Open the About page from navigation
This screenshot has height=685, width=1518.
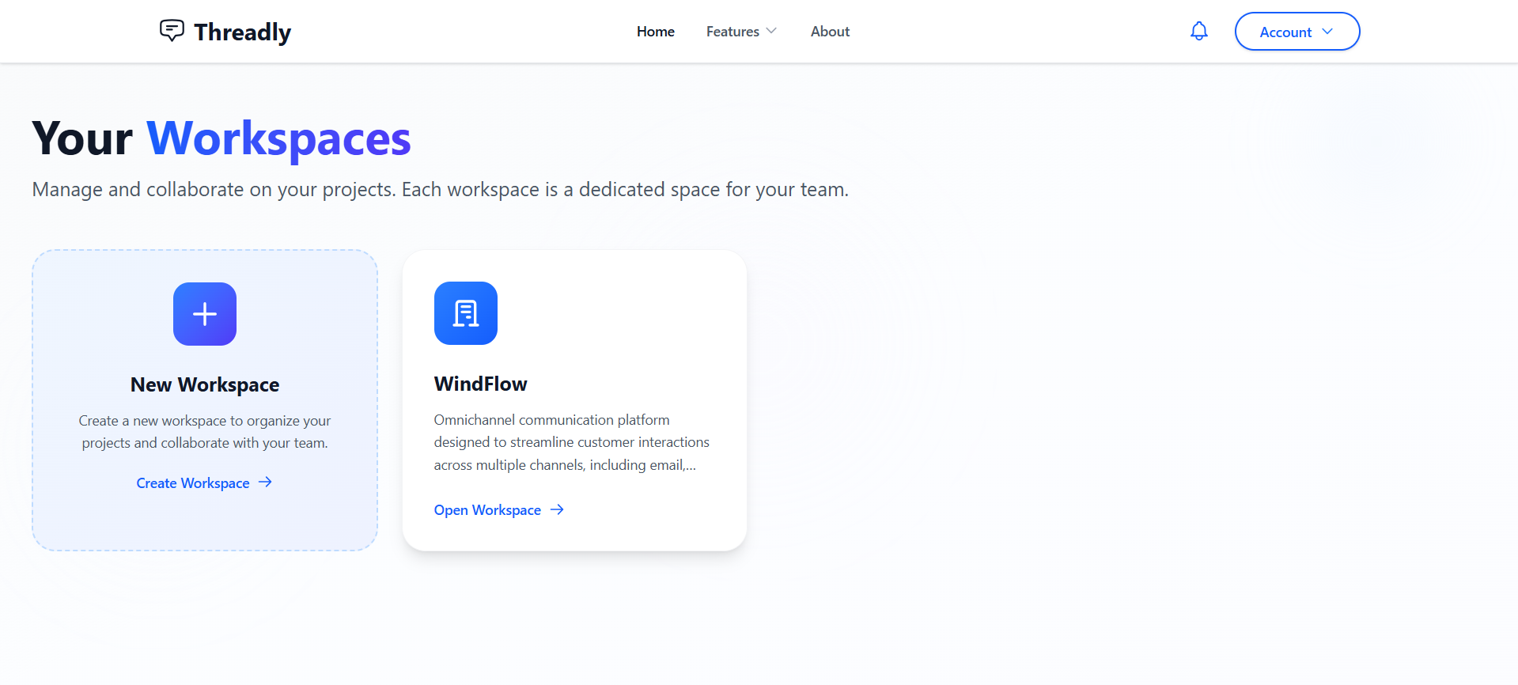click(830, 32)
